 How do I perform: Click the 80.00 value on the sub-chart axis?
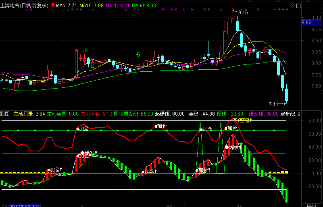pyautogui.click(x=315, y=120)
